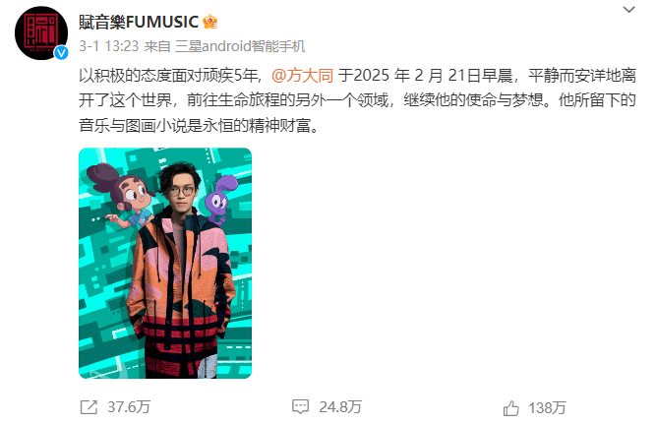
Task: Open comments via speech bubble icon
Action: click(300, 407)
